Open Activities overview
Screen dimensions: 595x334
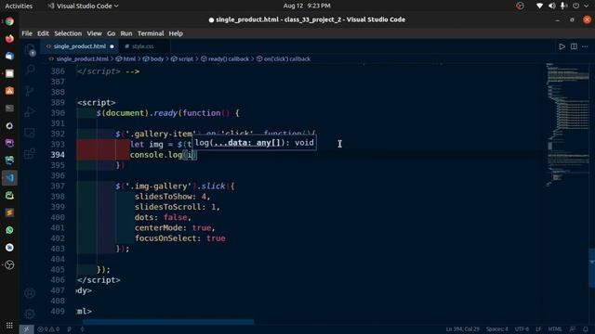[x=19, y=6]
